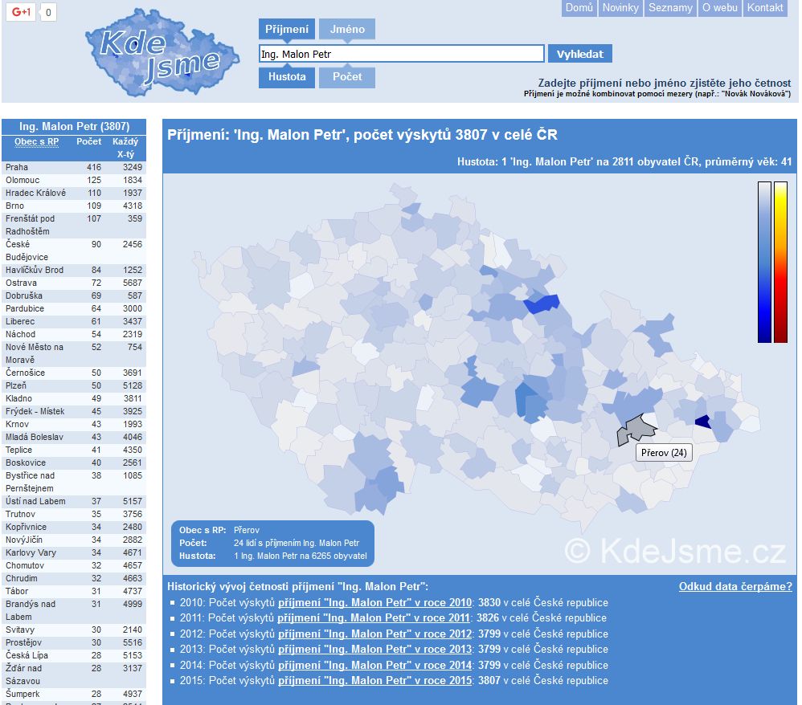Switch map to Počet mode

(x=346, y=77)
